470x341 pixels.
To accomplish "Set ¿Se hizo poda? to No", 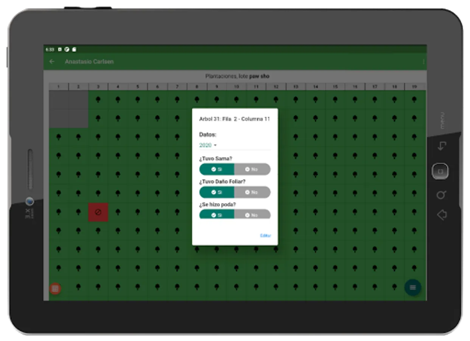I will 252,214.
